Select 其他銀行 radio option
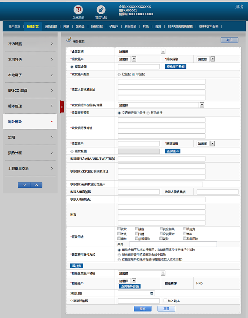 (x=148, y=113)
